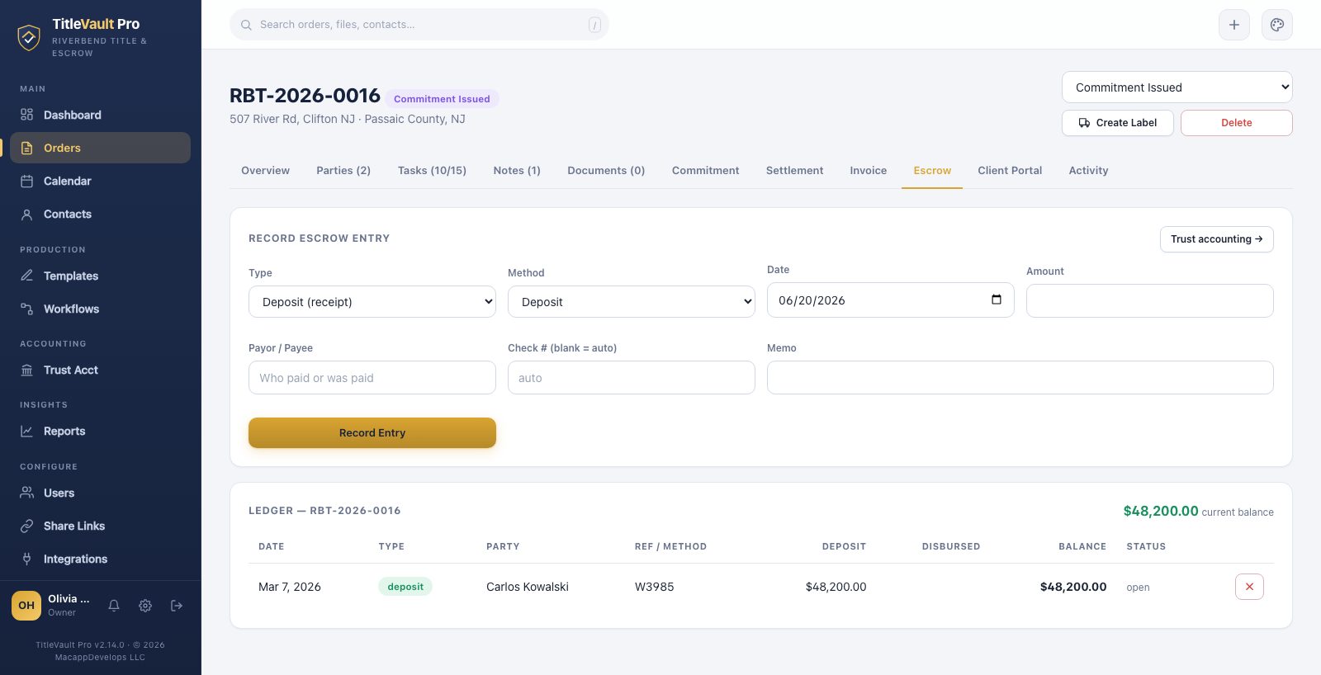This screenshot has height=675, width=1321.
Task: Click the date field showing 06/20/2026
Action: (891, 300)
